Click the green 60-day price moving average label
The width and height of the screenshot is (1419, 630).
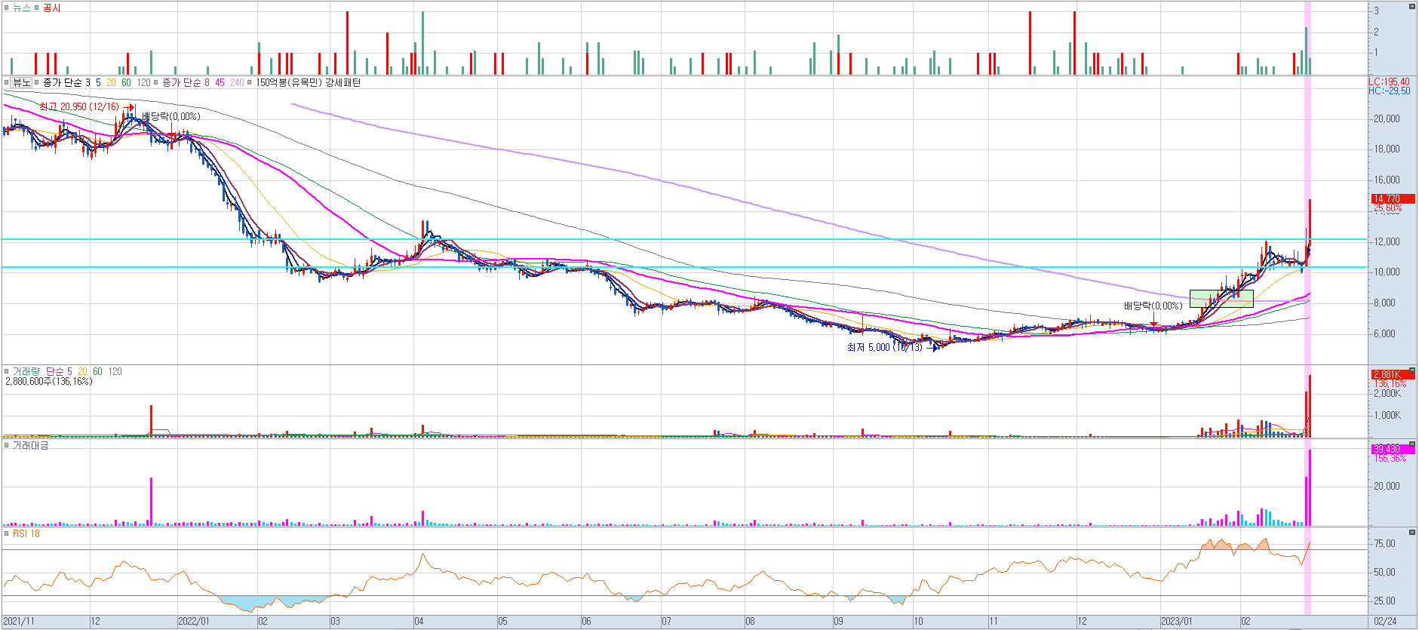coord(126,82)
